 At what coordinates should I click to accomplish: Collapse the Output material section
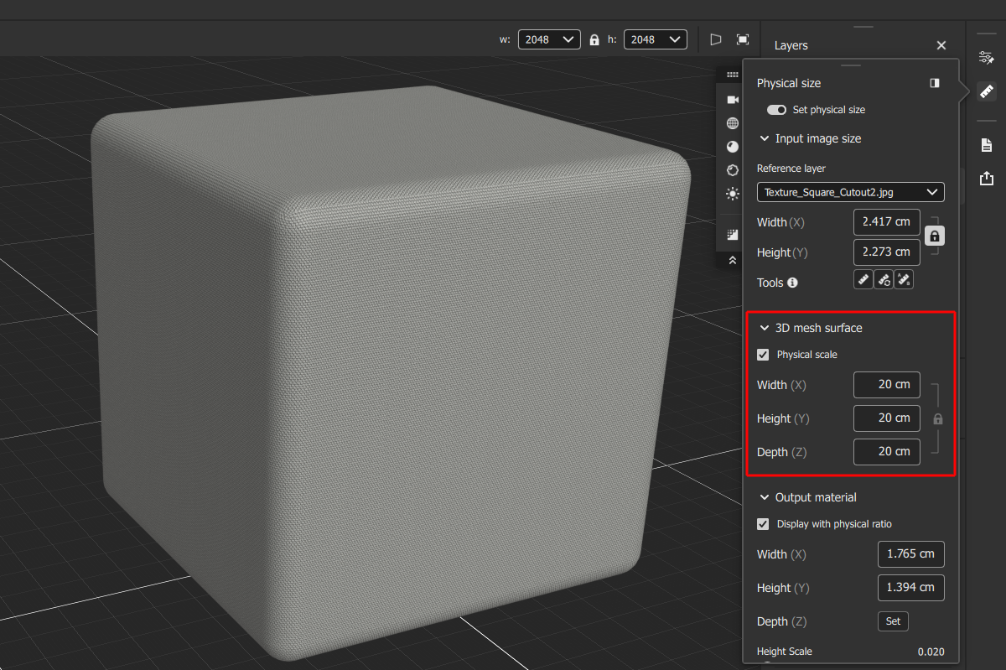[764, 497]
